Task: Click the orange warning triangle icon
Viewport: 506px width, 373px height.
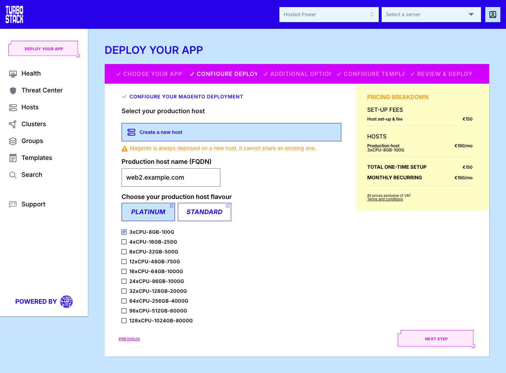Action: click(124, 149)
